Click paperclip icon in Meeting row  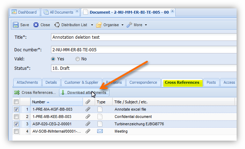pyautogui.click(x=88, y=131)
